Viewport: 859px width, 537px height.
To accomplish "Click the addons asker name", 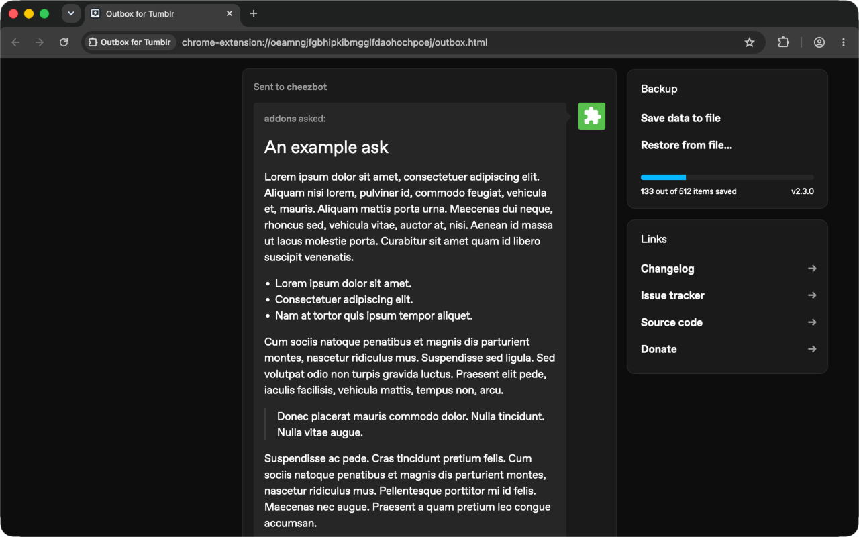I will 280,119.
